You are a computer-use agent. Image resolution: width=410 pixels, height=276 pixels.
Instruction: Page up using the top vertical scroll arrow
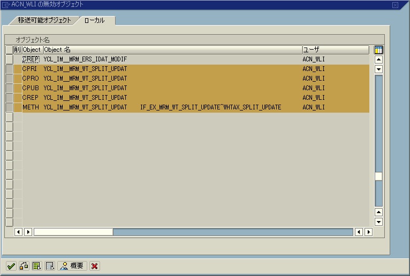pyautogui.click(x=378, y=59)
